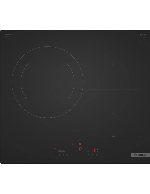The height and width of the screenshot is (194, 150).
Task: Select power level 5 on the slider
Action: tap(80, 155)
